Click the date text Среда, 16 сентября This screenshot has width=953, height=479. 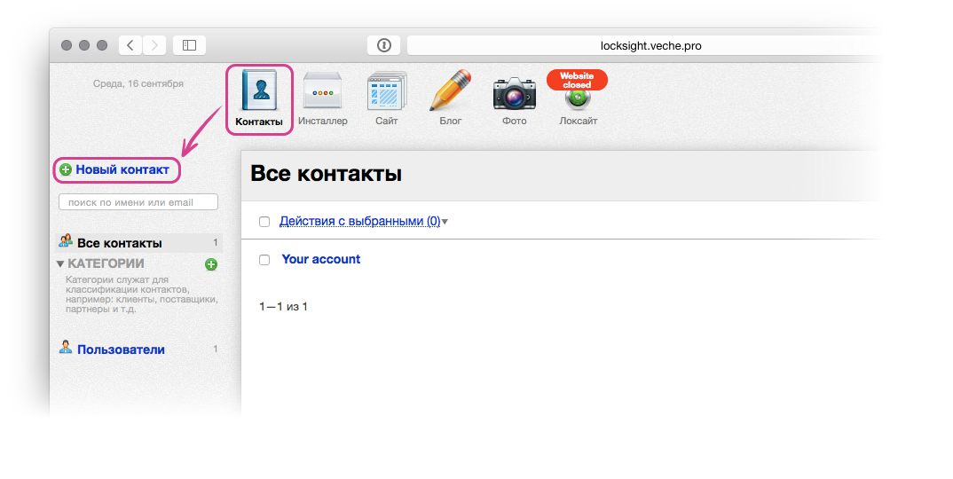pos(138,83)
